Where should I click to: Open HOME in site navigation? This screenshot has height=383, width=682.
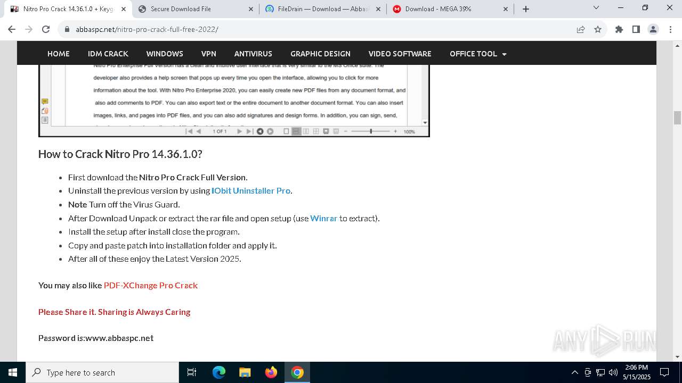click(59, 54)
